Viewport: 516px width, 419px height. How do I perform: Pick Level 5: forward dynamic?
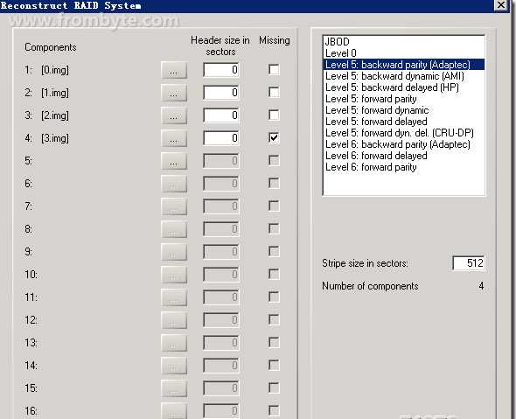[404, 110]
